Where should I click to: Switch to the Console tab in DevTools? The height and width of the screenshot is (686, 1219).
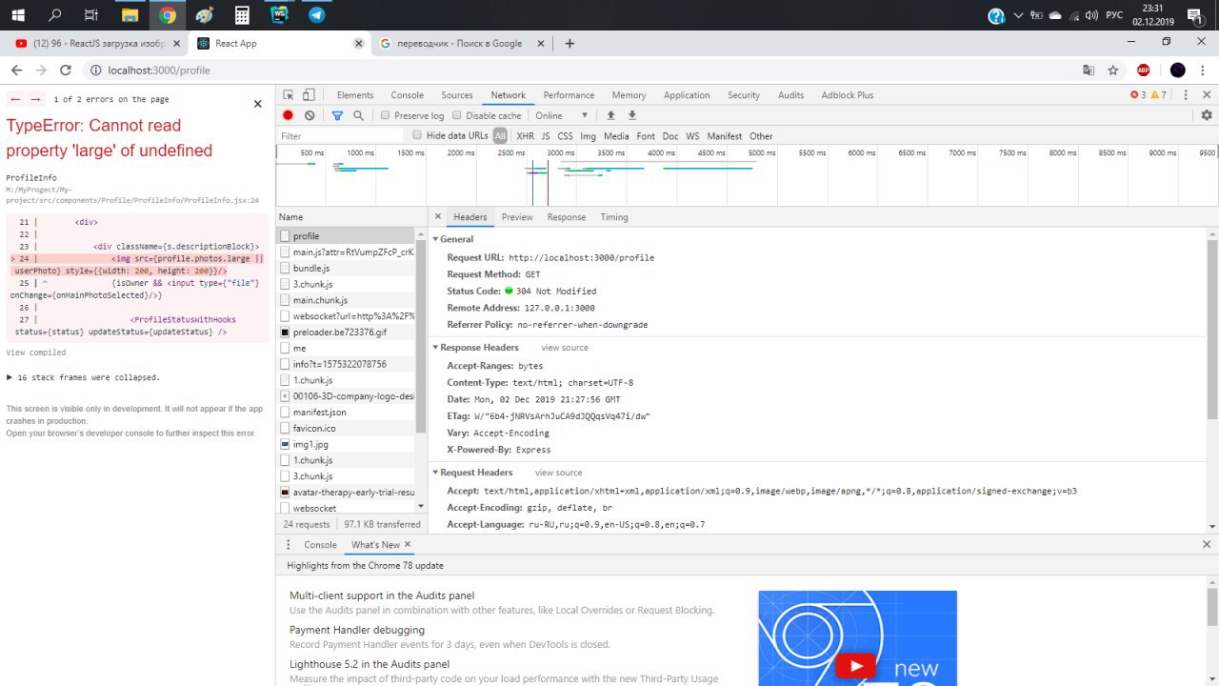tap(407, 95)
